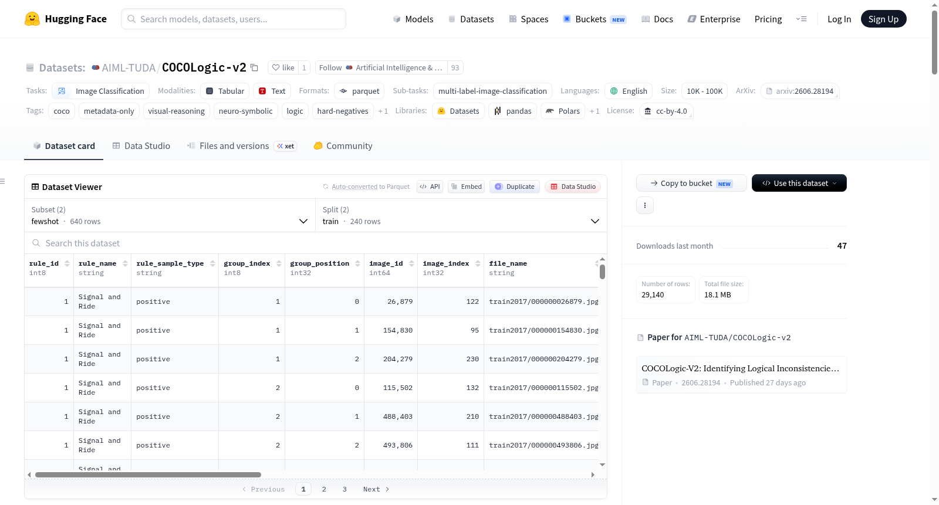Click the Next page button
The width and height of the screenshot is (939, 505).
coord(376,489)
